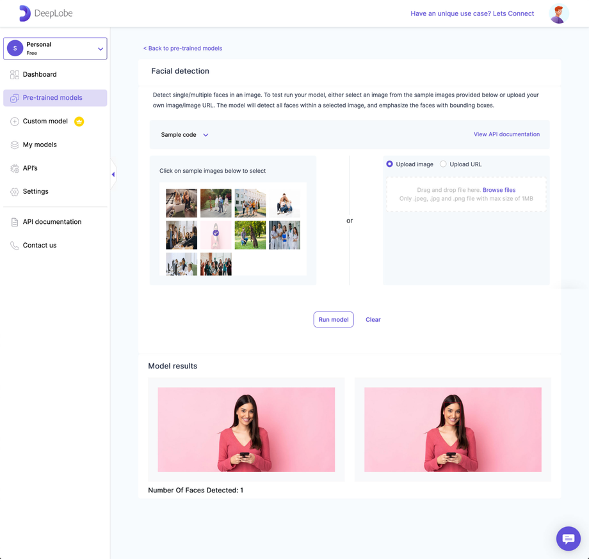This screenshot has width=589, height=559.
Task: Click the API's sidebar icon
Action: pyautogui.click(x=14, y=168)
